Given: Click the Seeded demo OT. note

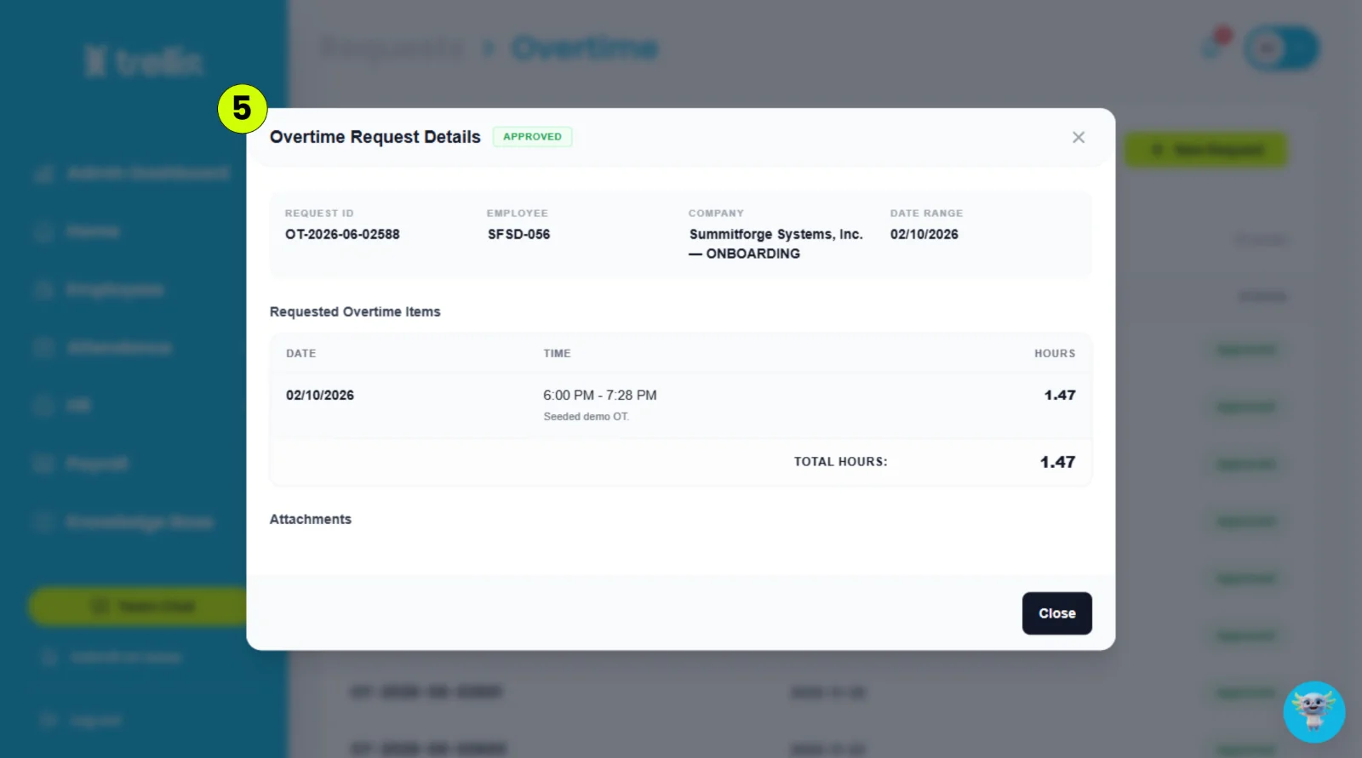Looking at the screenshot, I should (x=587, y=416).
